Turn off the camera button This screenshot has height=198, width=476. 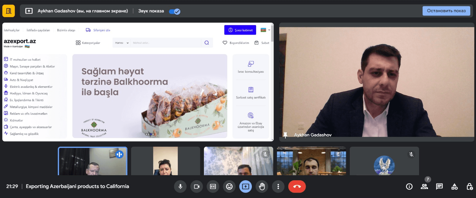pyautogui.click(x=197, y=187)
